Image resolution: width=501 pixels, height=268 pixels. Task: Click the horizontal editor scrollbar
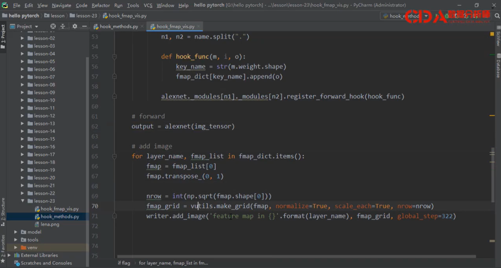click(296, 256)
